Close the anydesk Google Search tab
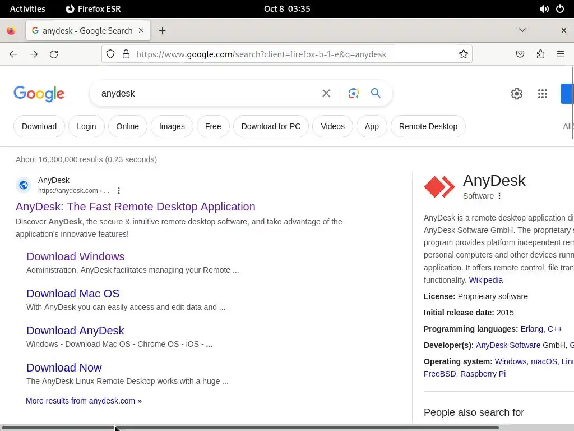The height and width of the screenshot is (431, 574). point(141,30)
